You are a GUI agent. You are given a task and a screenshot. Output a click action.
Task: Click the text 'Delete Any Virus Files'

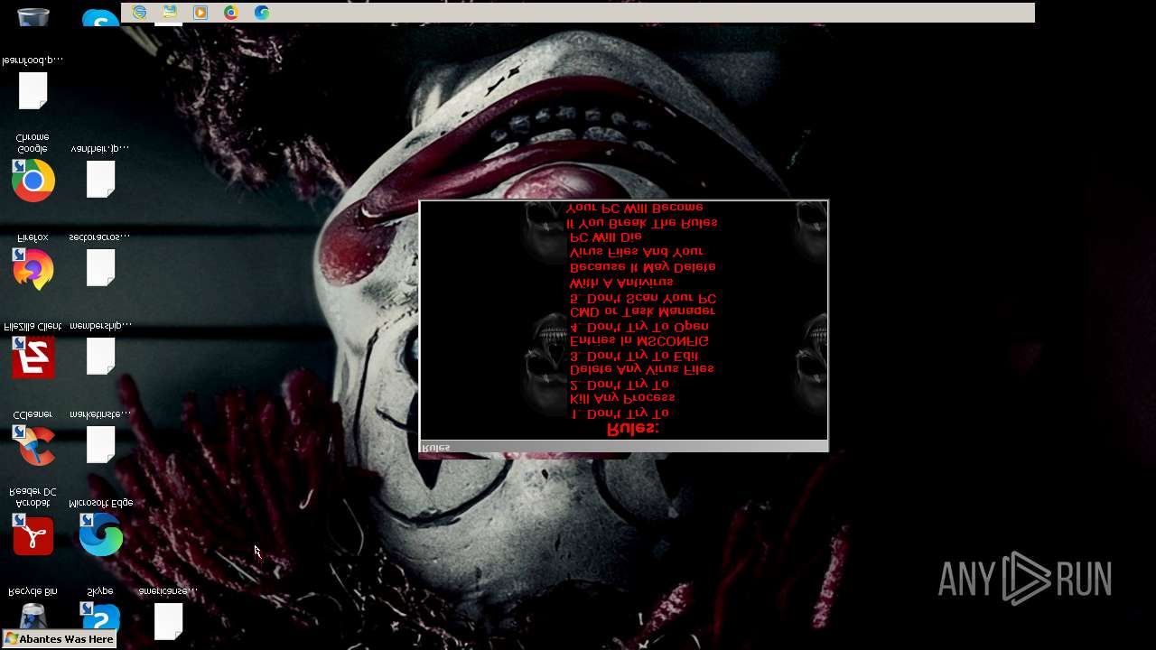[642, 369]
